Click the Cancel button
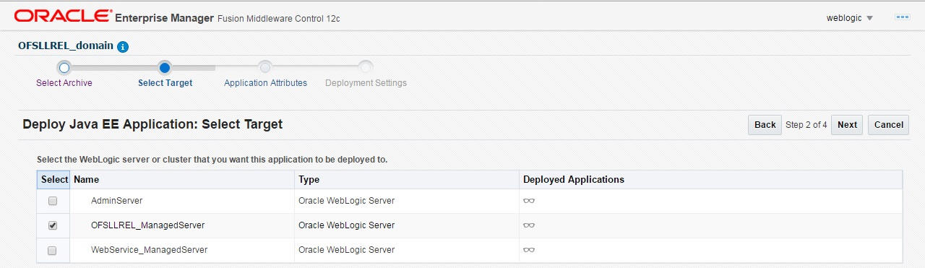The height and width of the screenshot is (268, 925). (x=888, y=125)
